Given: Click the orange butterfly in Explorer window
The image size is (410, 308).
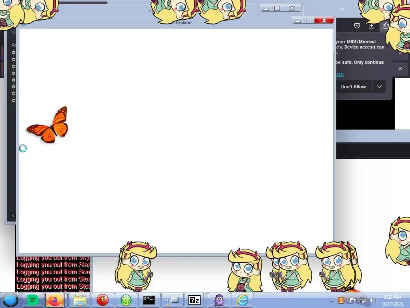Looking at the screenshot, I should (48, 125).
